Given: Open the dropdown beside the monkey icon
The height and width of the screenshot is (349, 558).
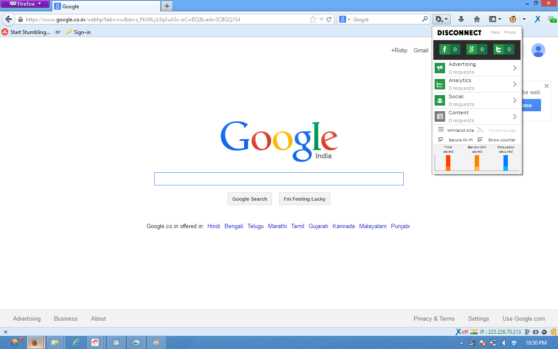Looking at the screenshot, I should tap(524, 19).
